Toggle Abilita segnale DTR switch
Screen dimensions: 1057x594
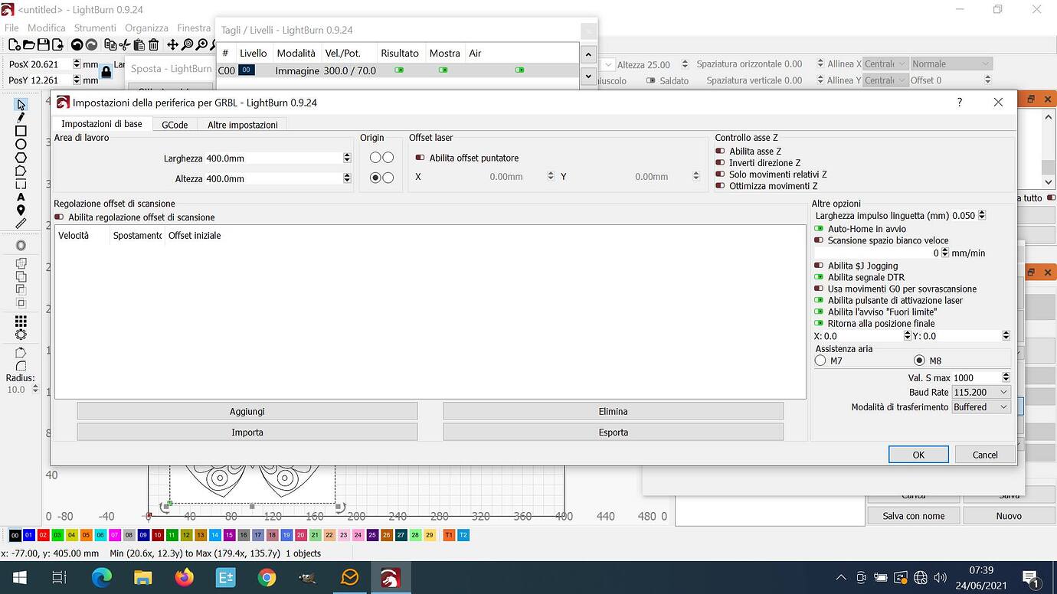click(819, 277)
